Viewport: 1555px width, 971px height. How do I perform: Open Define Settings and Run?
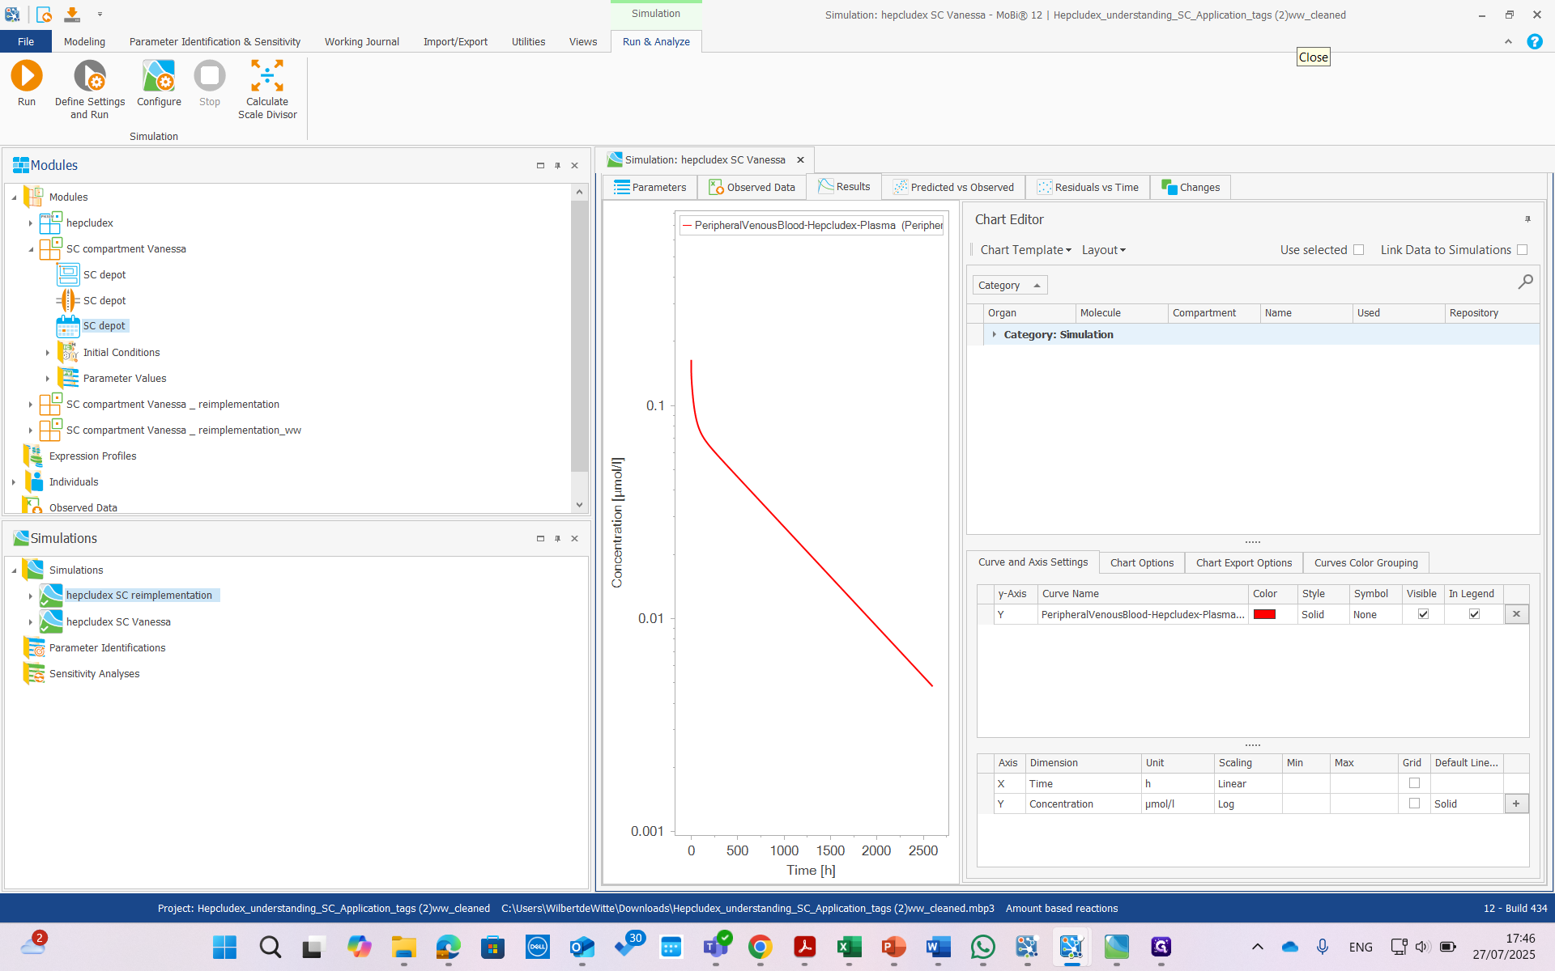(89, 77)
